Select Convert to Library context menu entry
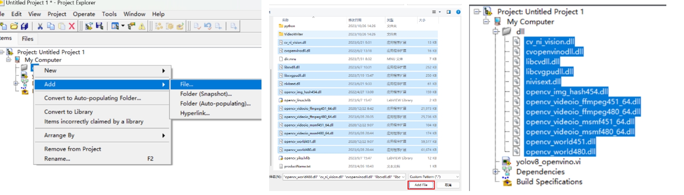 pos(68,112)
